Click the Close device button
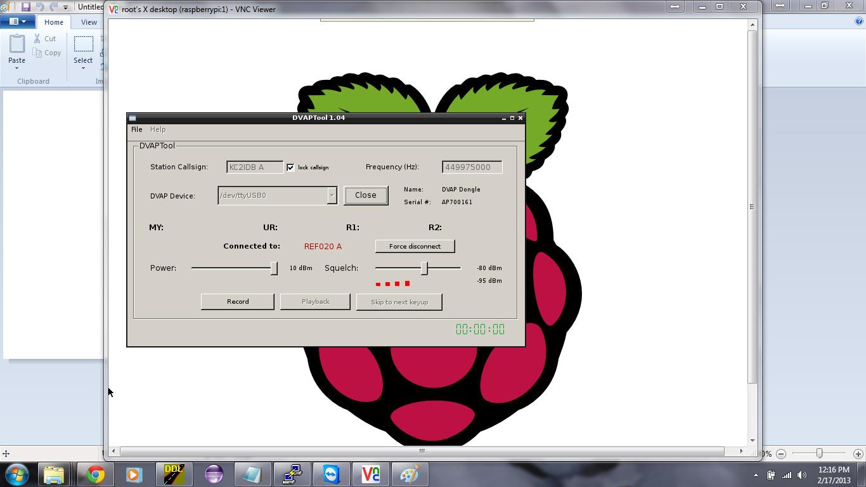Viewport: 866px width, 487px height. [x=366, y=195]
